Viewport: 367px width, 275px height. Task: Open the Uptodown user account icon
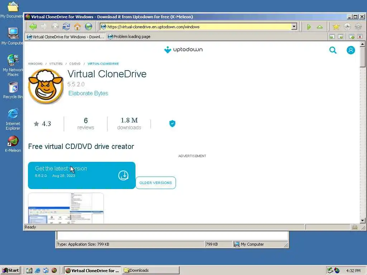click(351, 50)
